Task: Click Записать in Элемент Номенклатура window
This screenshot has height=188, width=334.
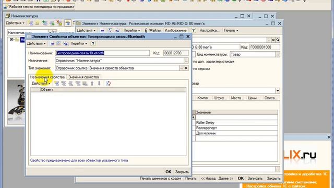Action: click(255, 179)
